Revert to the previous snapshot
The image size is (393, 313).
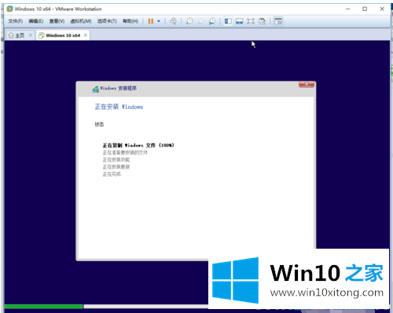[x=200, y=21]
